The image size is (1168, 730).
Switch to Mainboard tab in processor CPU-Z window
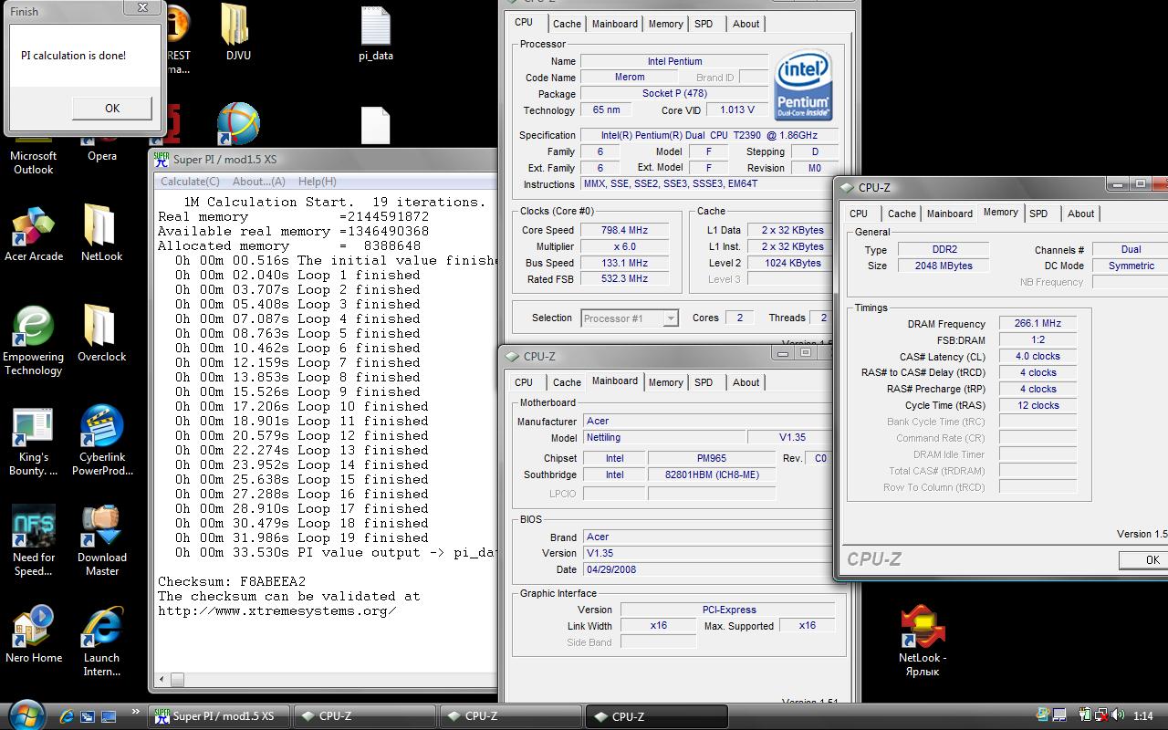click(614, 24)
